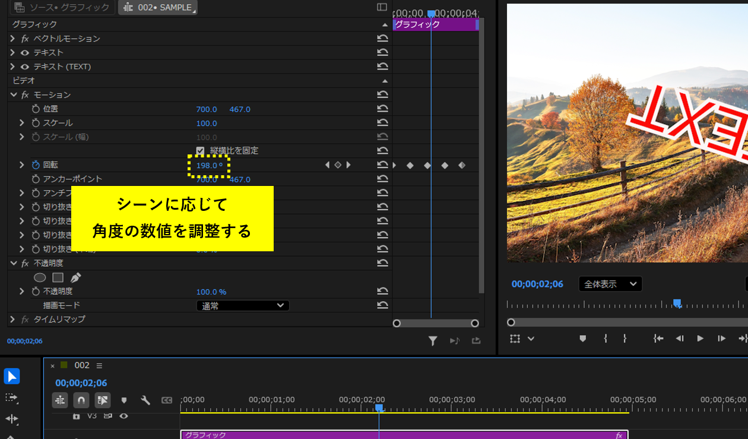Viewport: 748px width, 439px height.
Task: Click the captions (CC) visibility icon
Action: [x=167, y=400]
